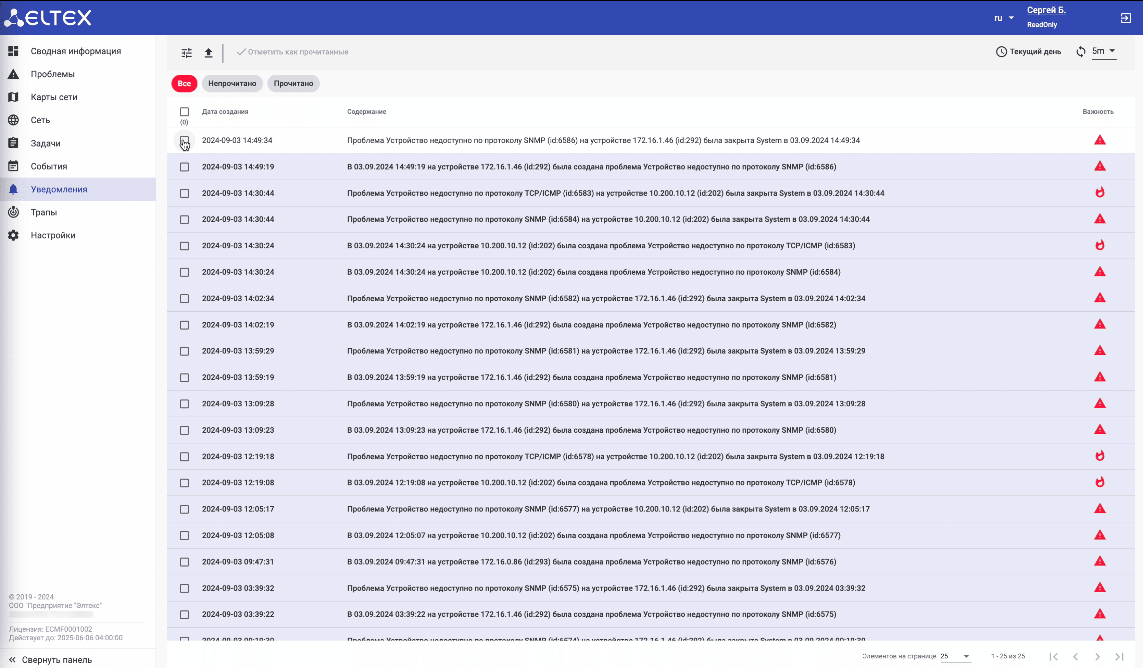This screenshot has height=668, width=1143.
Task: Select checkbox for 2024-09-03 12:19:18 notification
Action: (x=184, y=457)
